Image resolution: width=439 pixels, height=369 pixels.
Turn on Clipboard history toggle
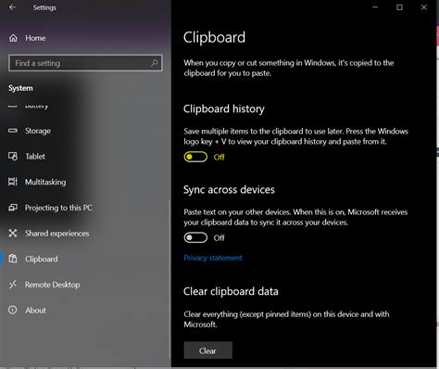[x=195, y=157]
